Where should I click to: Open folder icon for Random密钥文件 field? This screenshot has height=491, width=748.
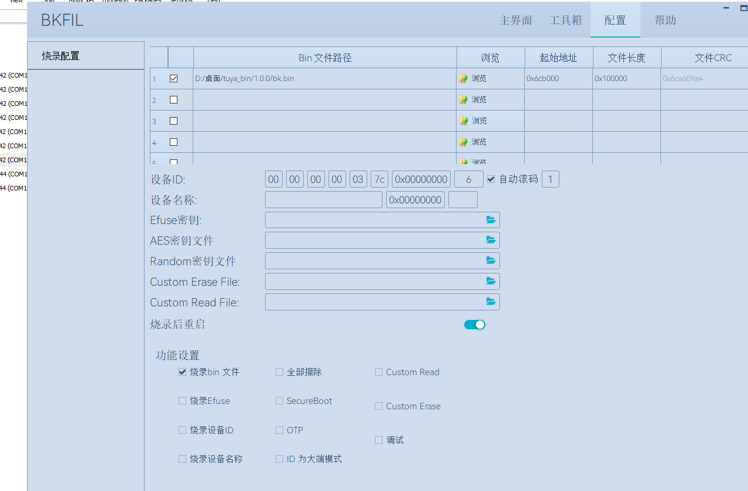(491, 260)
